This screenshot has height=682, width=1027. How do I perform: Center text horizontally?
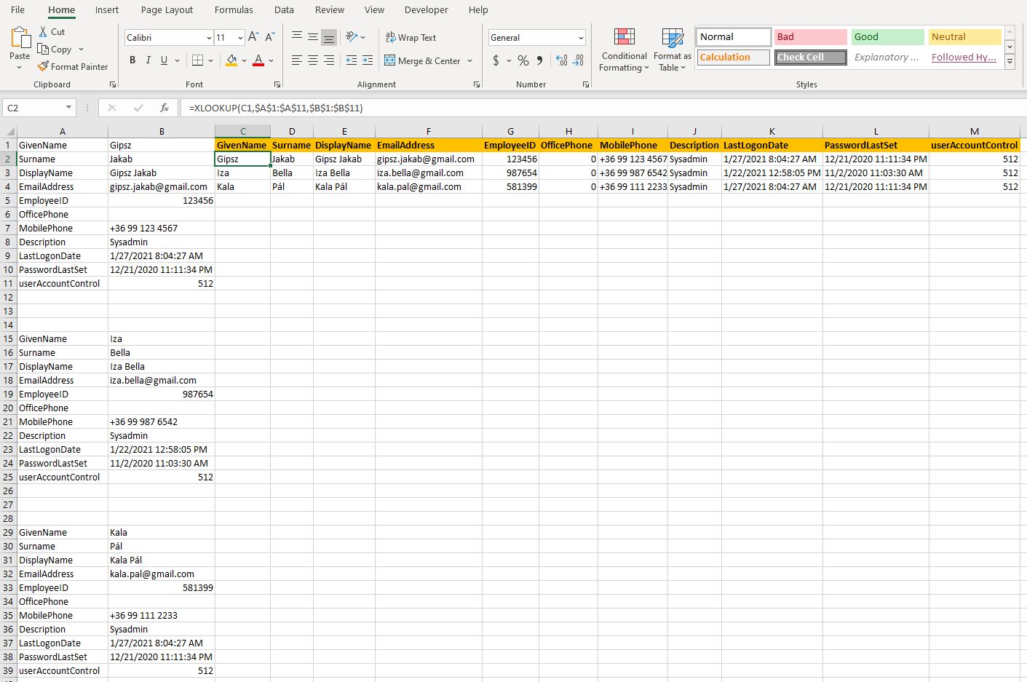(x=313, y=60)
